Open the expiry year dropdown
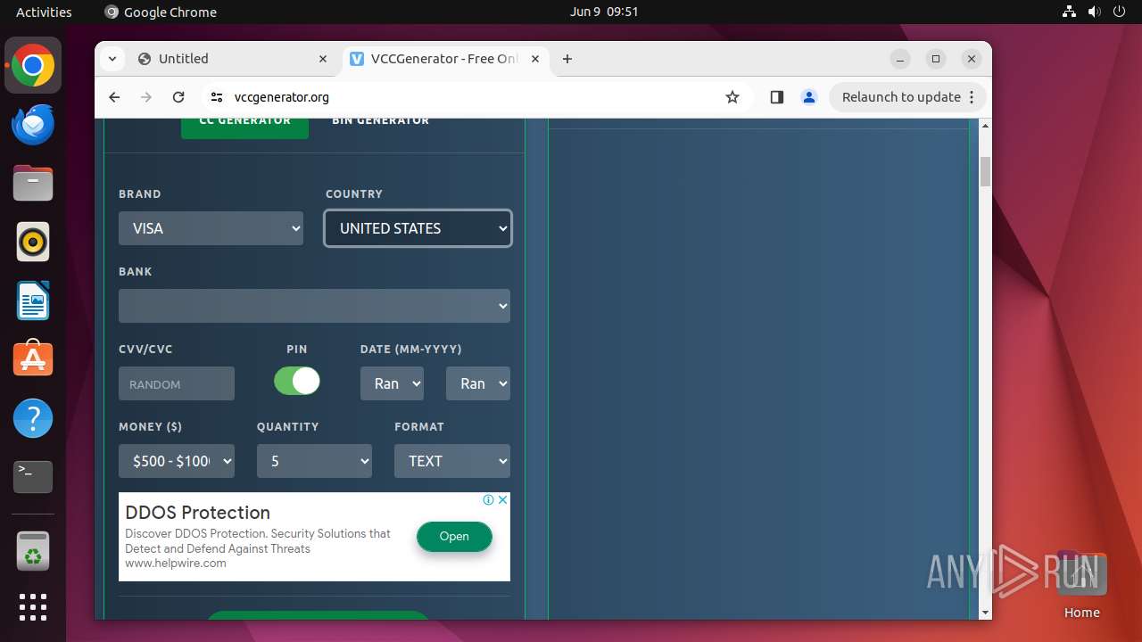Viewport: 1142px width, 642px height. 478,383
